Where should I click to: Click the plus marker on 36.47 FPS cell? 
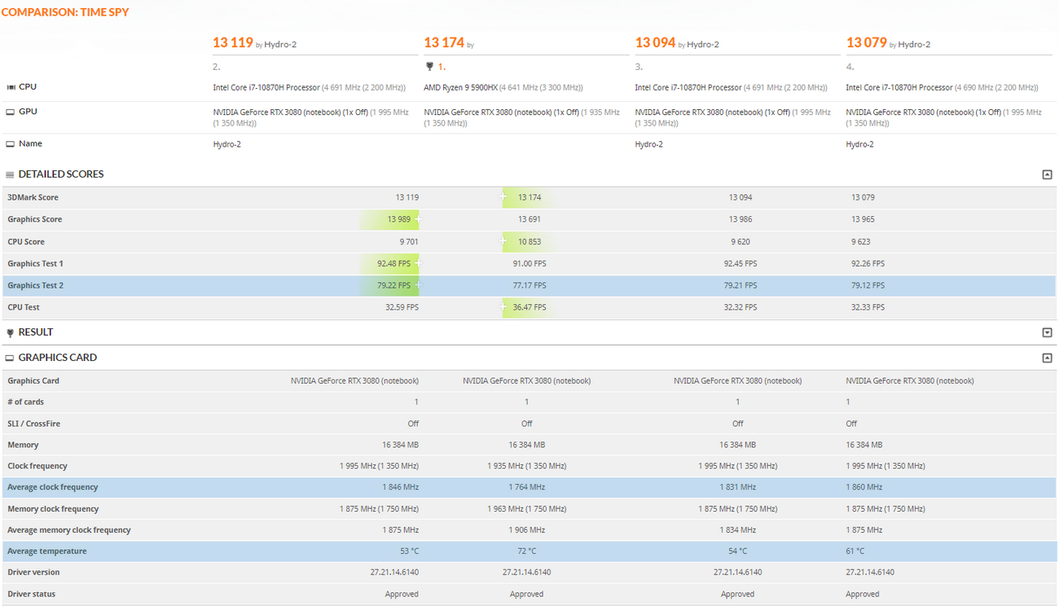click(503, 307)
